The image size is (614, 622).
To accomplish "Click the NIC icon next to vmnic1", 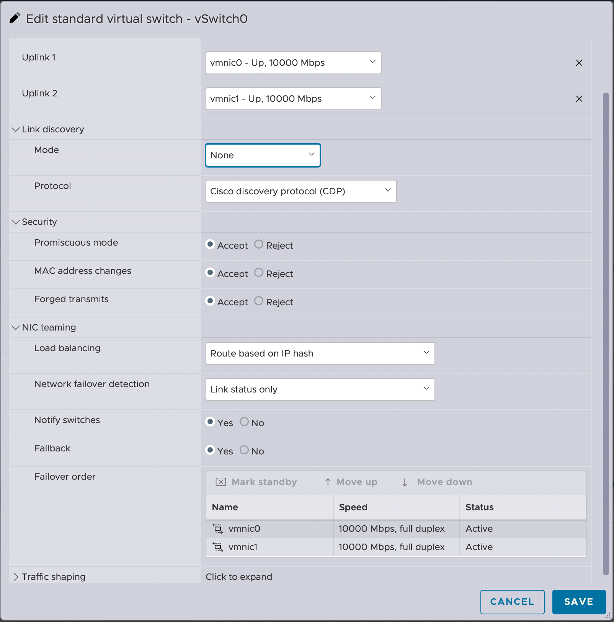I will [218, 547].
